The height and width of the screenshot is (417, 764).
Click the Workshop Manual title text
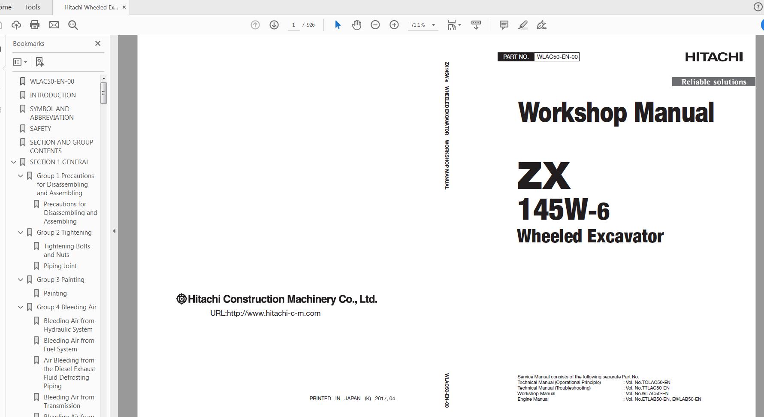coord(616,112)
